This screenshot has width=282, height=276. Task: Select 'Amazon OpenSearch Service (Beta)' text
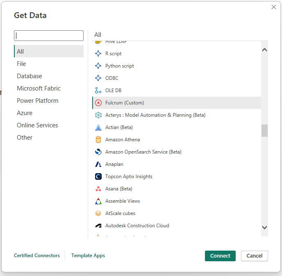(x=143, y=152)
